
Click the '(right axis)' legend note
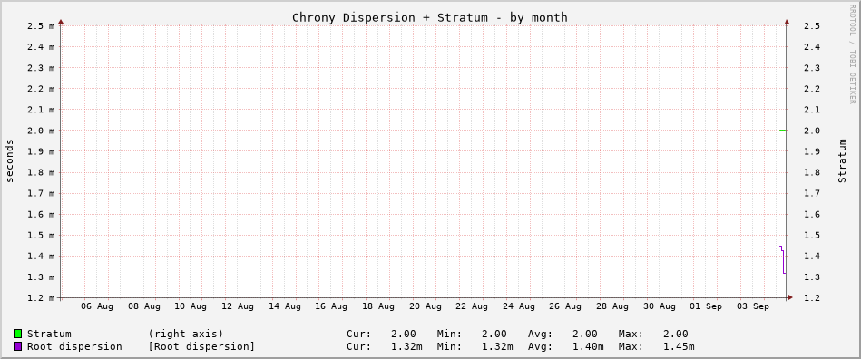tap(186, 334)
